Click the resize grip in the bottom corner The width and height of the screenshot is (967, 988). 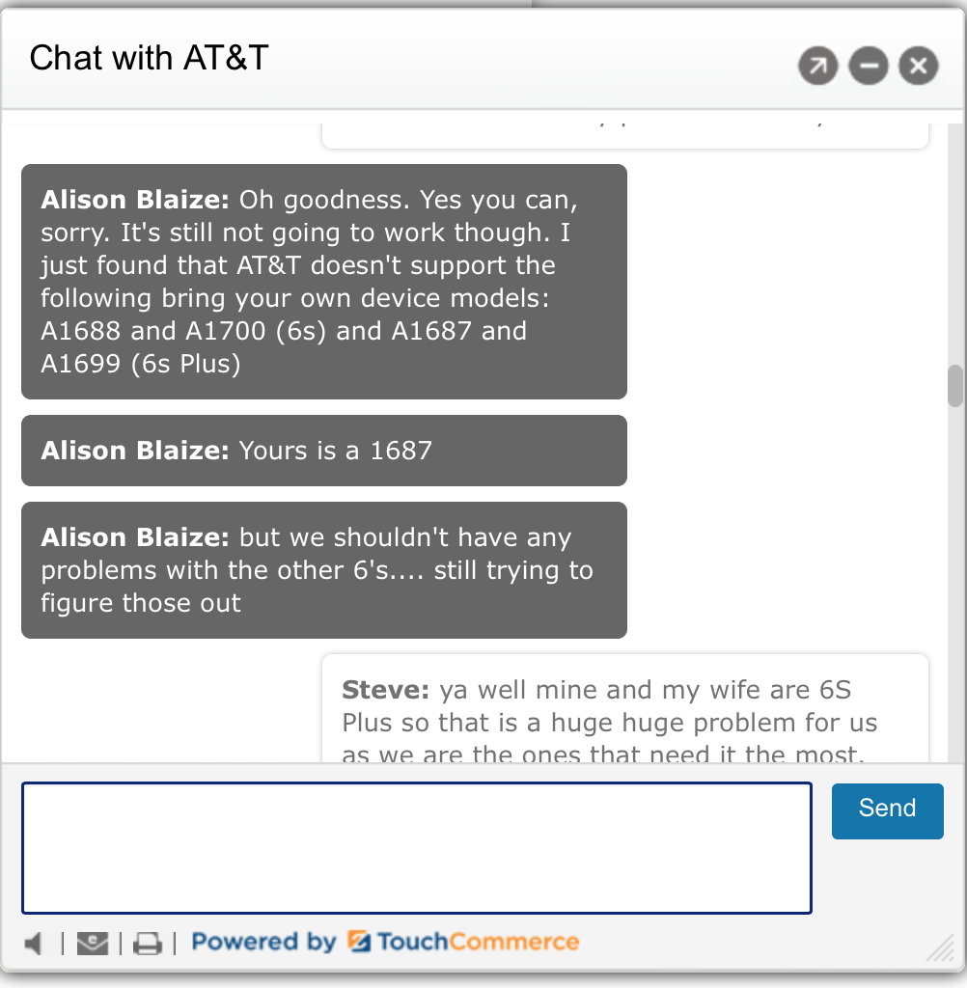941,949
